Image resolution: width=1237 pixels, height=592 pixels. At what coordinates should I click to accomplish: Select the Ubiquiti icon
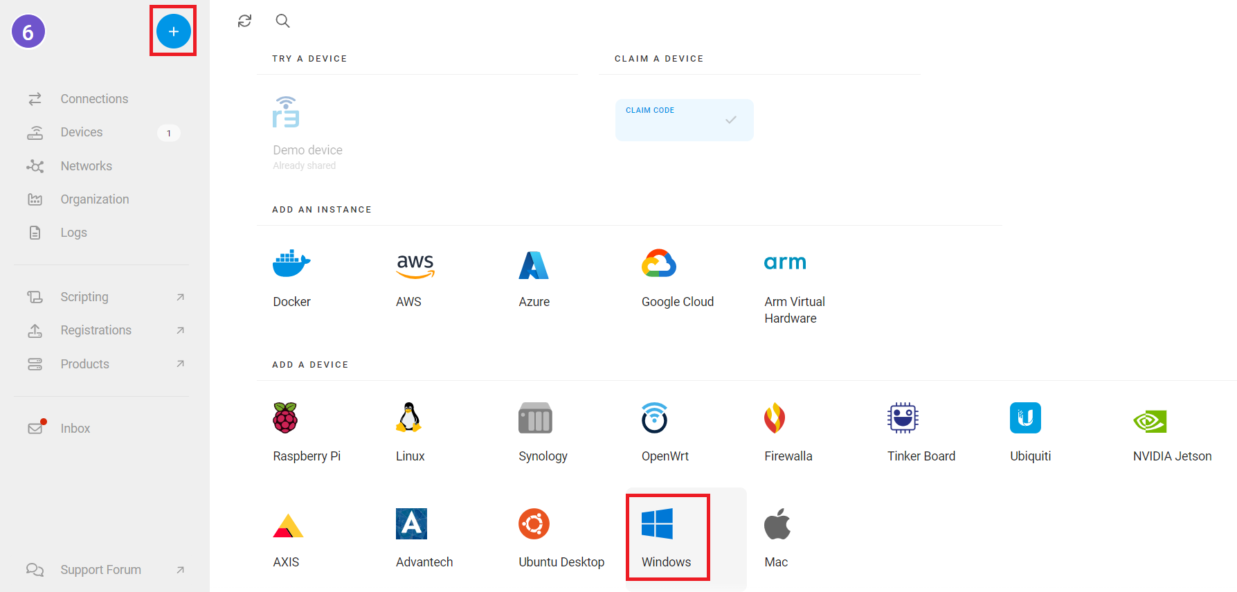coord(1025,418)
